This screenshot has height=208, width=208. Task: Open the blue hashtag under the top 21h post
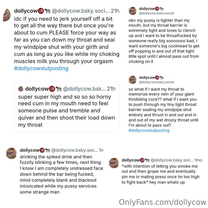41,68
